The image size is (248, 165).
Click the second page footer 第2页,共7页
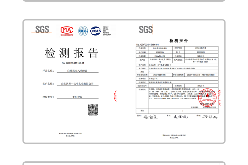tap(174, 138)
